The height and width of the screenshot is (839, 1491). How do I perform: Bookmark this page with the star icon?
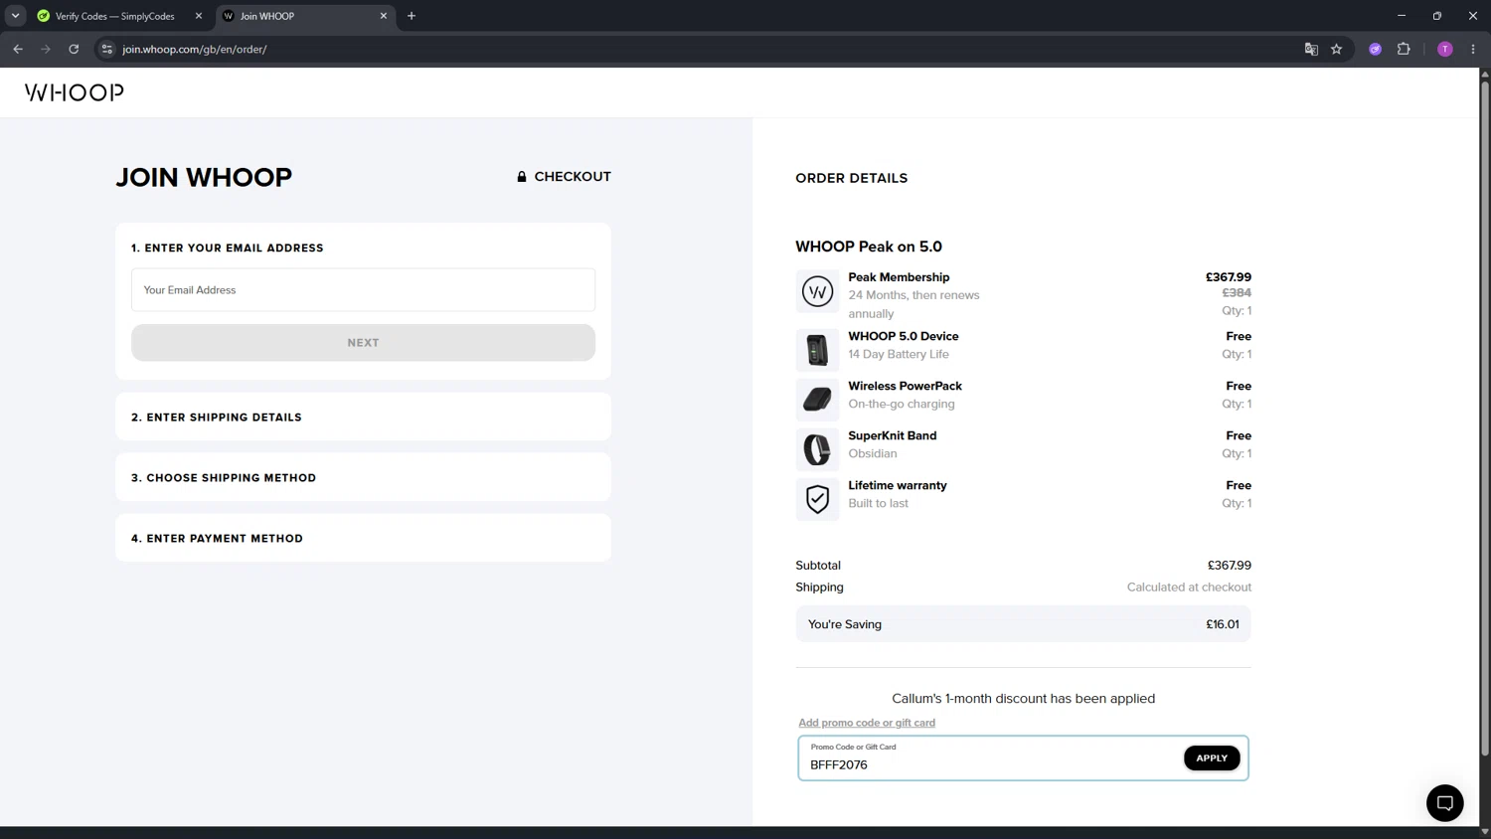click(x=1337, y=49)
